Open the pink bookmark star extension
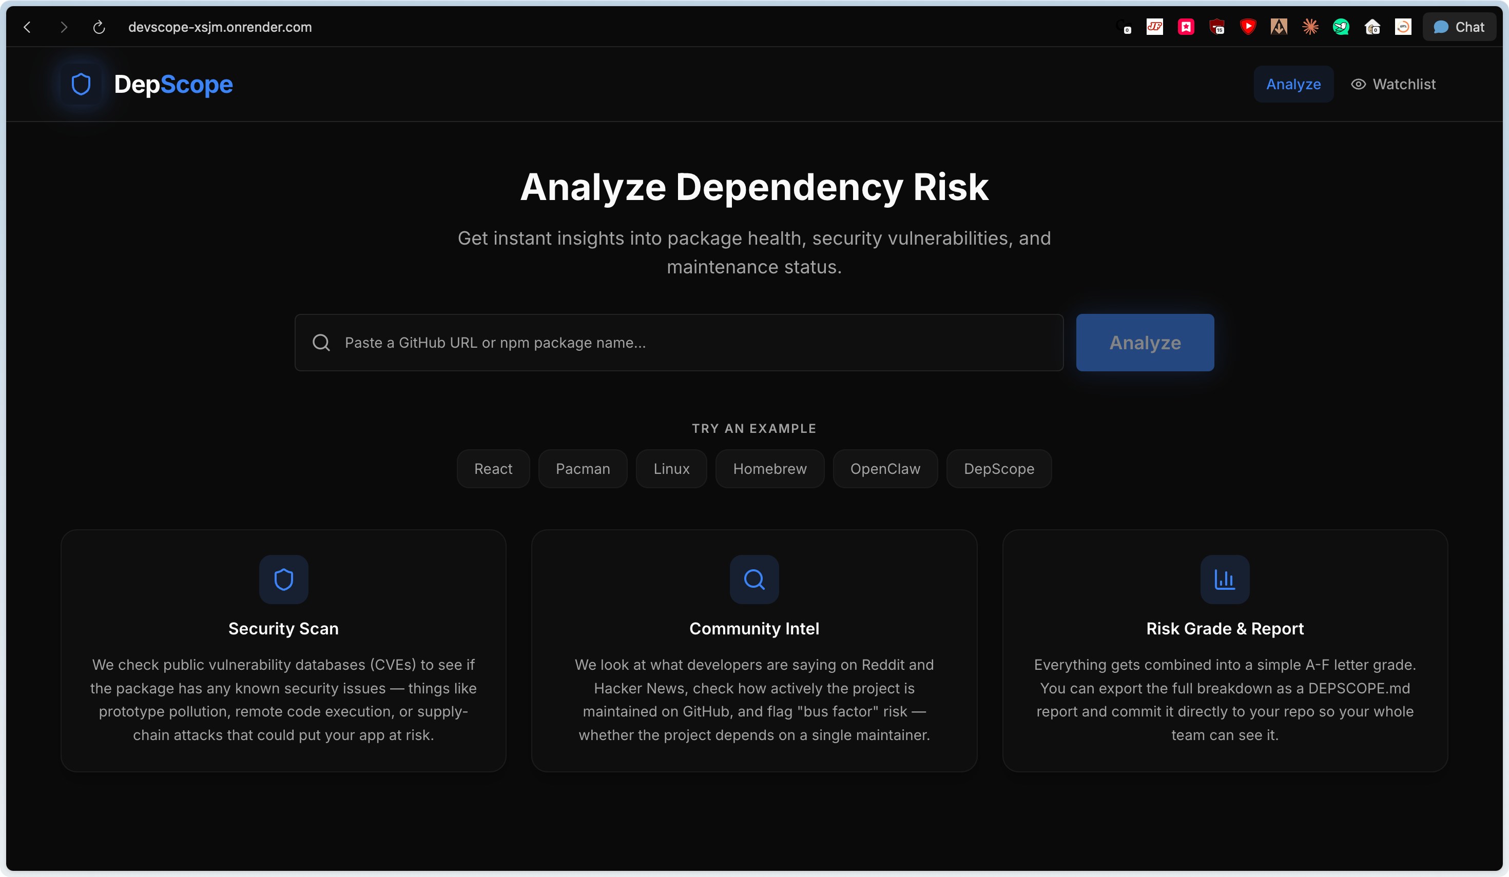The width and height of the screenshot is (1509, 877). click(x=1186, y=27)
